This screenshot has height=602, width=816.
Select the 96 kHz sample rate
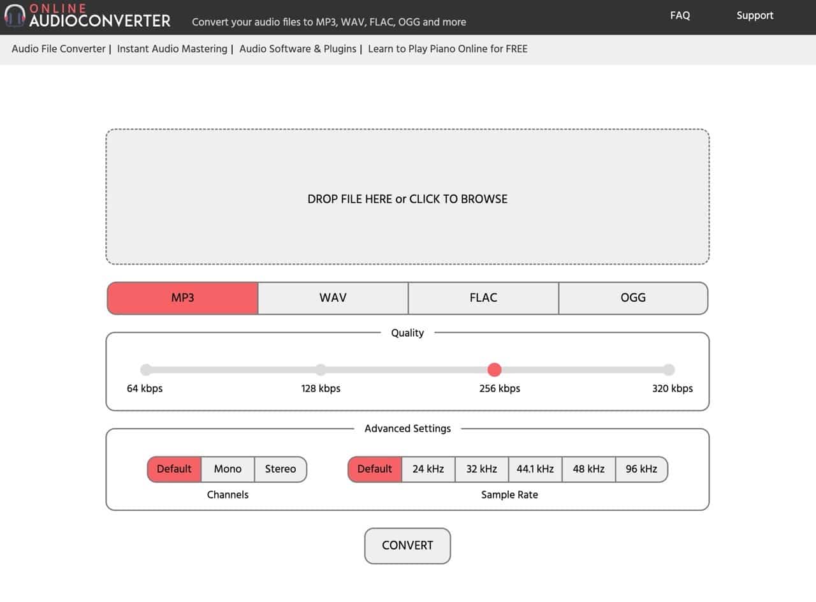[x=641, y=469]
